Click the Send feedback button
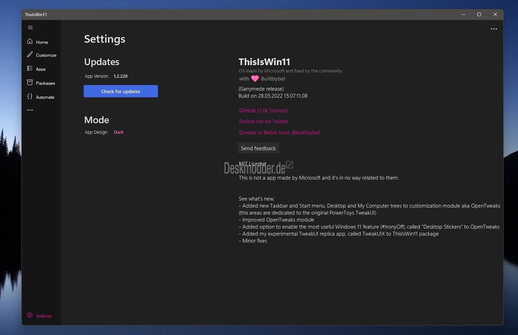This screenshot has width=518, height=335. point(258,148)
